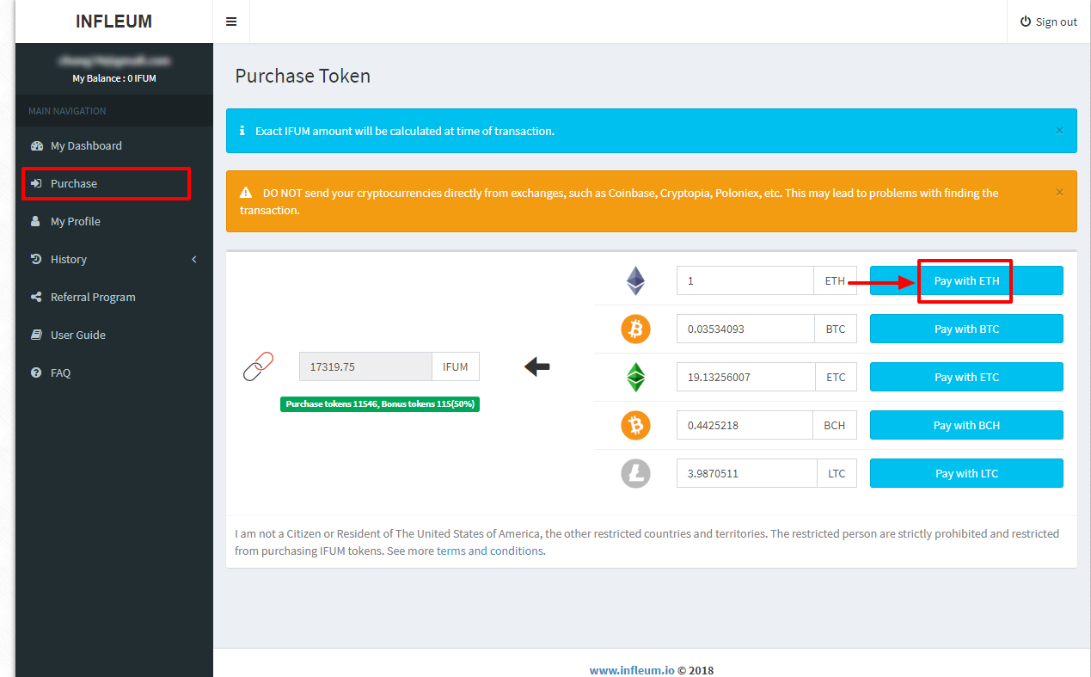The width and height of the screenshot is (1091, 677).
Task: Click the green Ethereum Classic logo
Action: click(635, 377)
